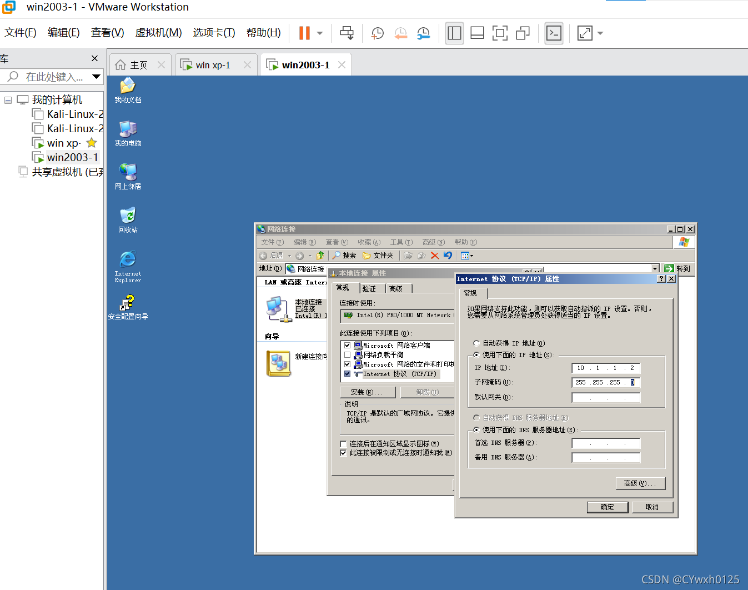Open 安全配置向导 desktop shortcut

coord(128,308)
